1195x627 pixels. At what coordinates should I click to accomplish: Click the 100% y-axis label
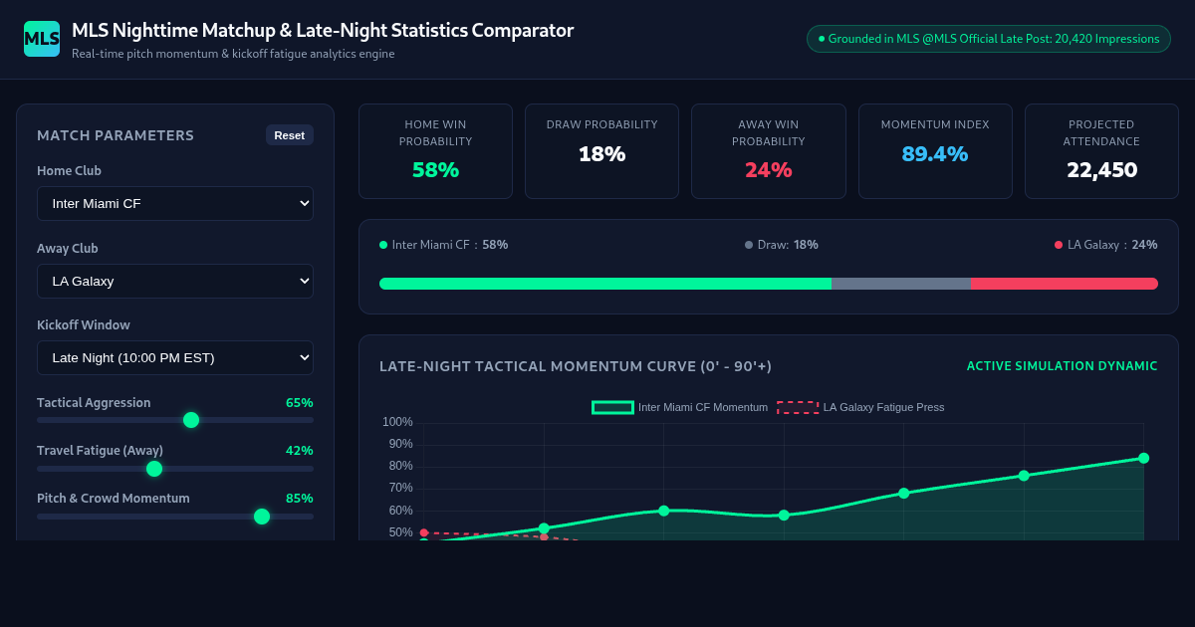397,422
